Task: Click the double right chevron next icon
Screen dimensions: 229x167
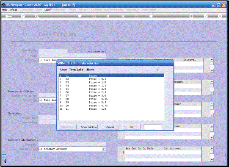Action: [x=122, y=16]
